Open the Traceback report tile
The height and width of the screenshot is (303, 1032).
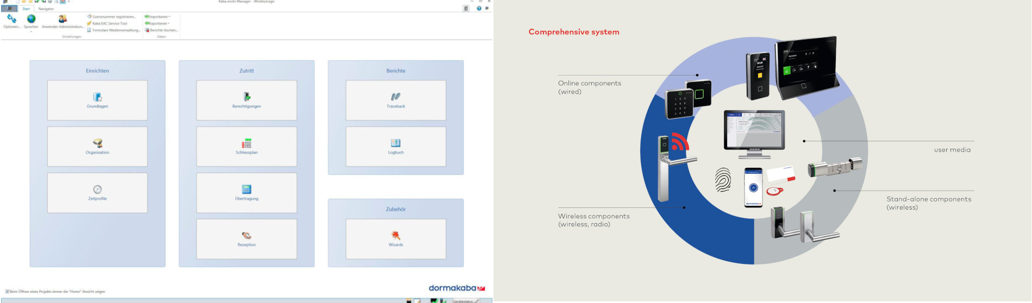click(396, 100)
